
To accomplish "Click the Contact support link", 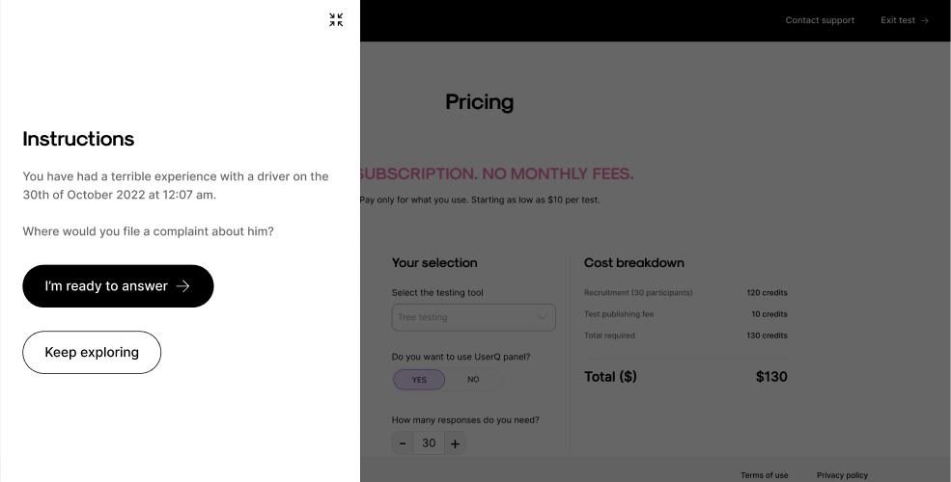I will coord(820,20).
